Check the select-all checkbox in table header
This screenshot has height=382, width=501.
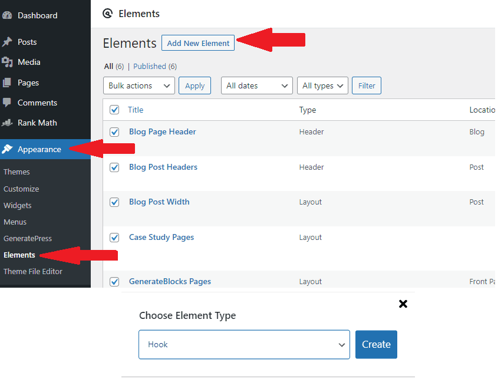(114, 109)
